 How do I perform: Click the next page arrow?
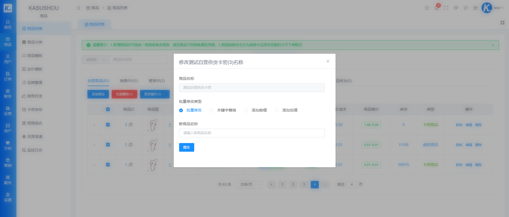coord(325,184)
